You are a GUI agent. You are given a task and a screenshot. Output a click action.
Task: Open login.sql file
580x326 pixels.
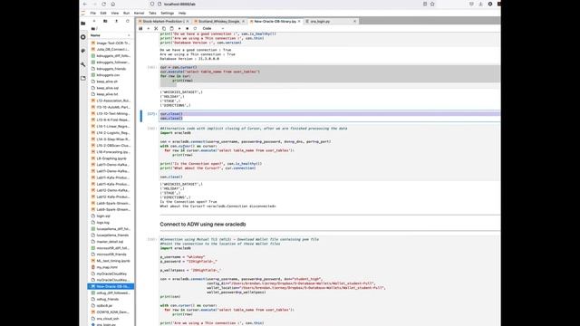(x=111, y=216)
